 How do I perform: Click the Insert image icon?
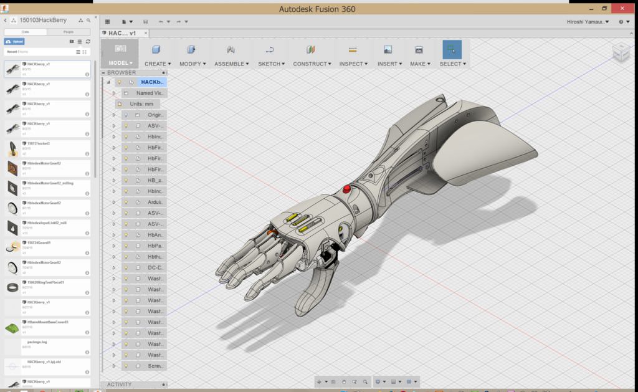[389, 49]
